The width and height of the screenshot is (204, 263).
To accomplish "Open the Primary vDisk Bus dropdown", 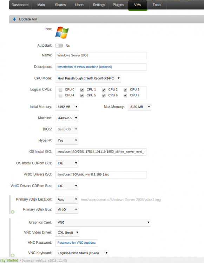I will pyautogui.click(x=67, y=209).
